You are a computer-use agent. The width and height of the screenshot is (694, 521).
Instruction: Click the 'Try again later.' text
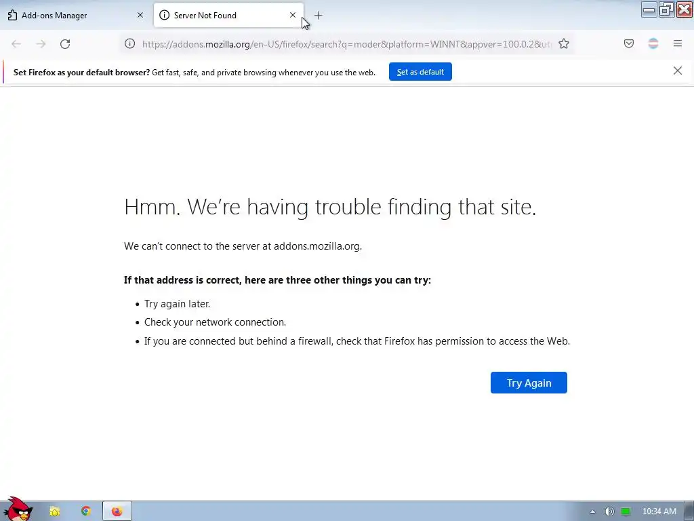(177, 304)
